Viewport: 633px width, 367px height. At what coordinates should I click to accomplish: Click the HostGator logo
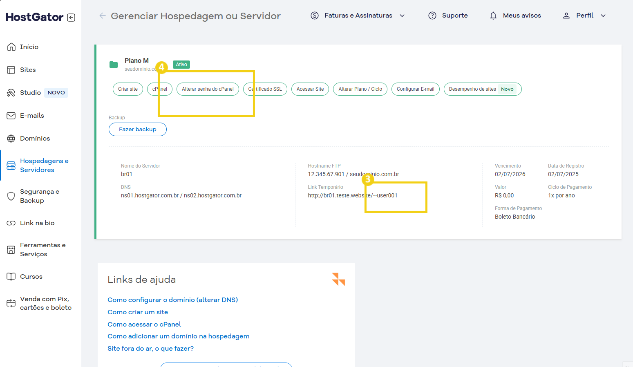coord(35,17)
